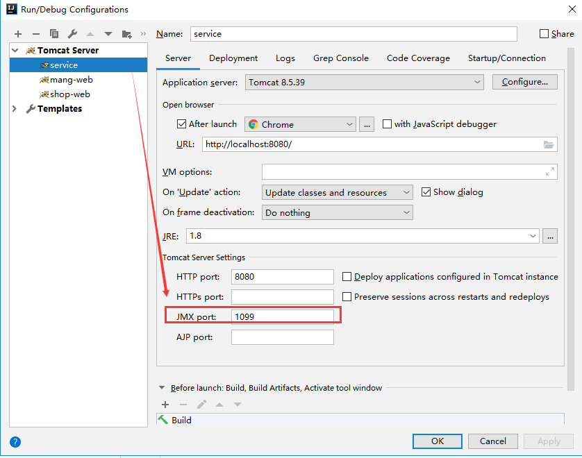
Task: Enable Deploy applications configured in Tomcat instance
Action: (347, 277)
